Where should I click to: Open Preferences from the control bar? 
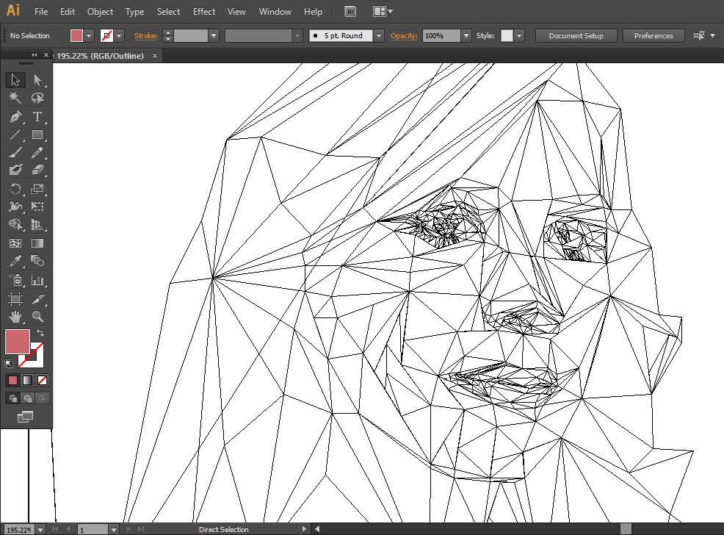[653, 36]
